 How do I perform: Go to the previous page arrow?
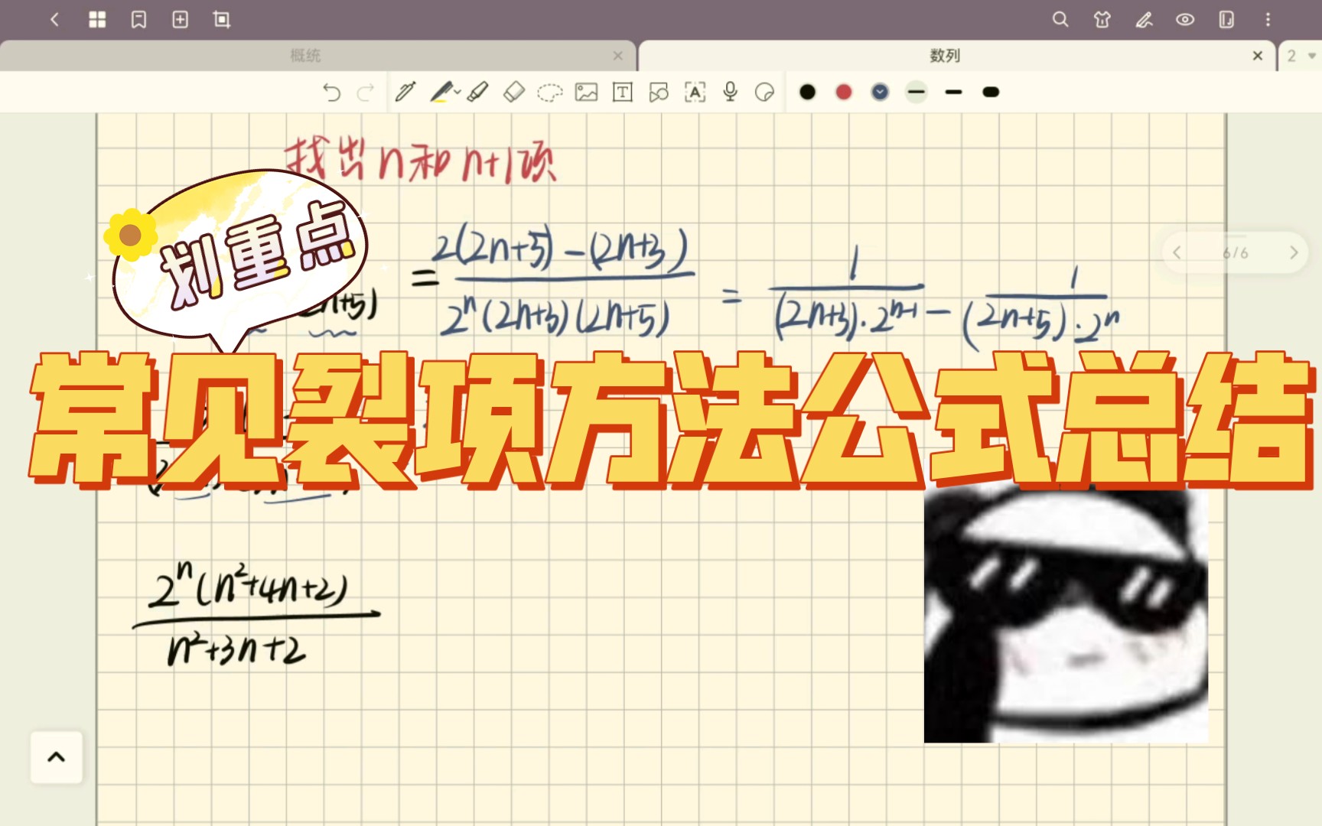[x=1177, y=252]
